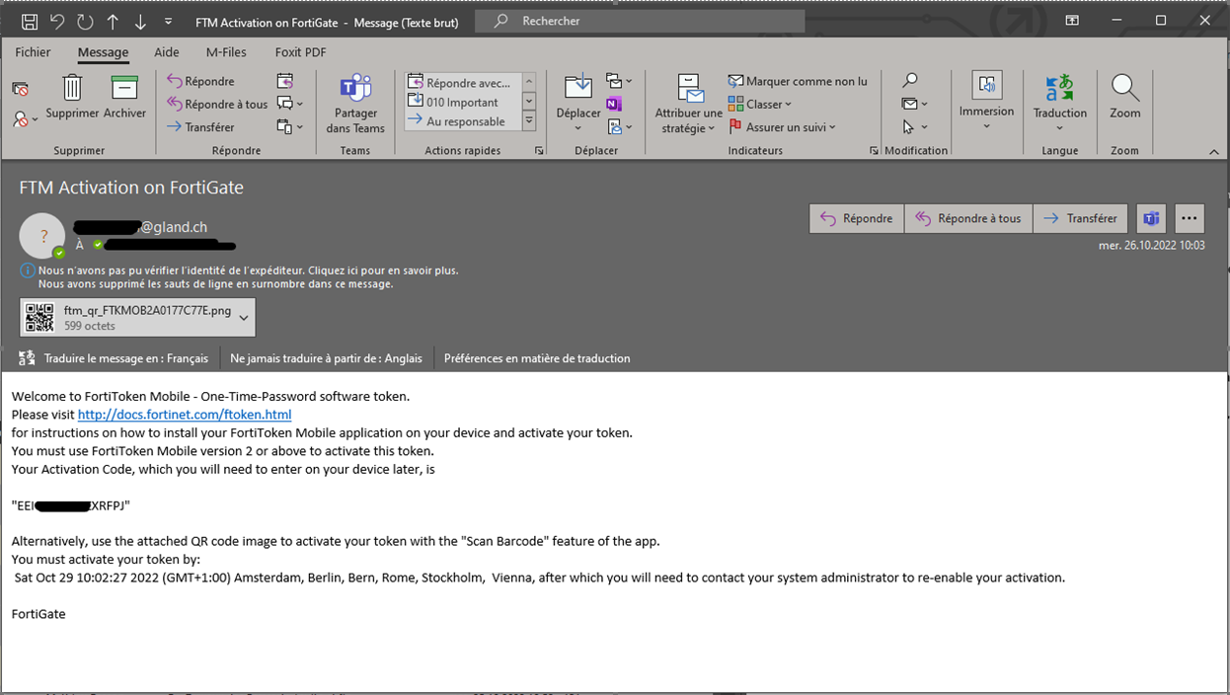Expand the Classer dropdown

point(760,104)
